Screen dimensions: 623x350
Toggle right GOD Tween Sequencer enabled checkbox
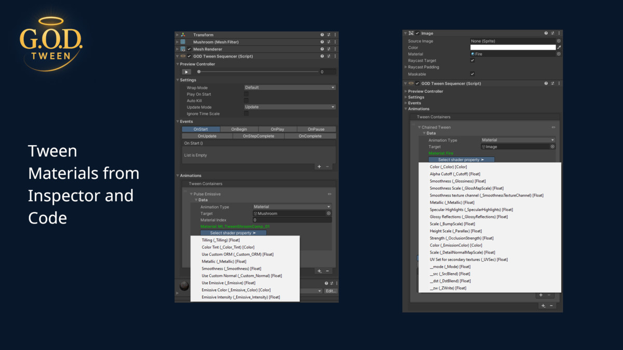coord(417,83)
